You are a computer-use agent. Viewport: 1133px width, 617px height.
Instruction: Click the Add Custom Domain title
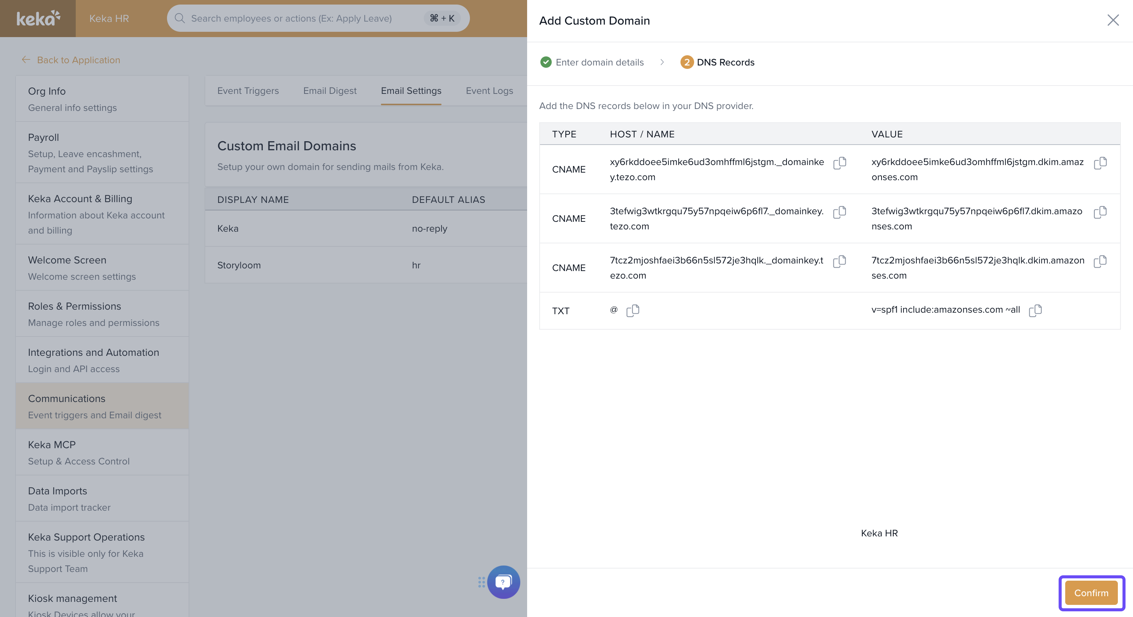point(594,21)
